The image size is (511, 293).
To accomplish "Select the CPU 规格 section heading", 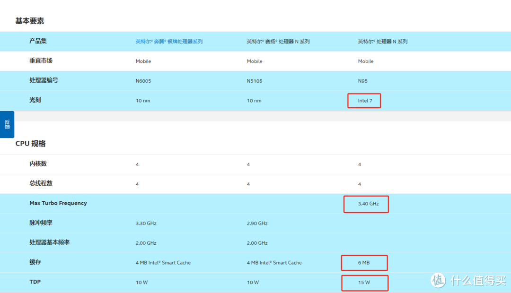I will 31,144.
